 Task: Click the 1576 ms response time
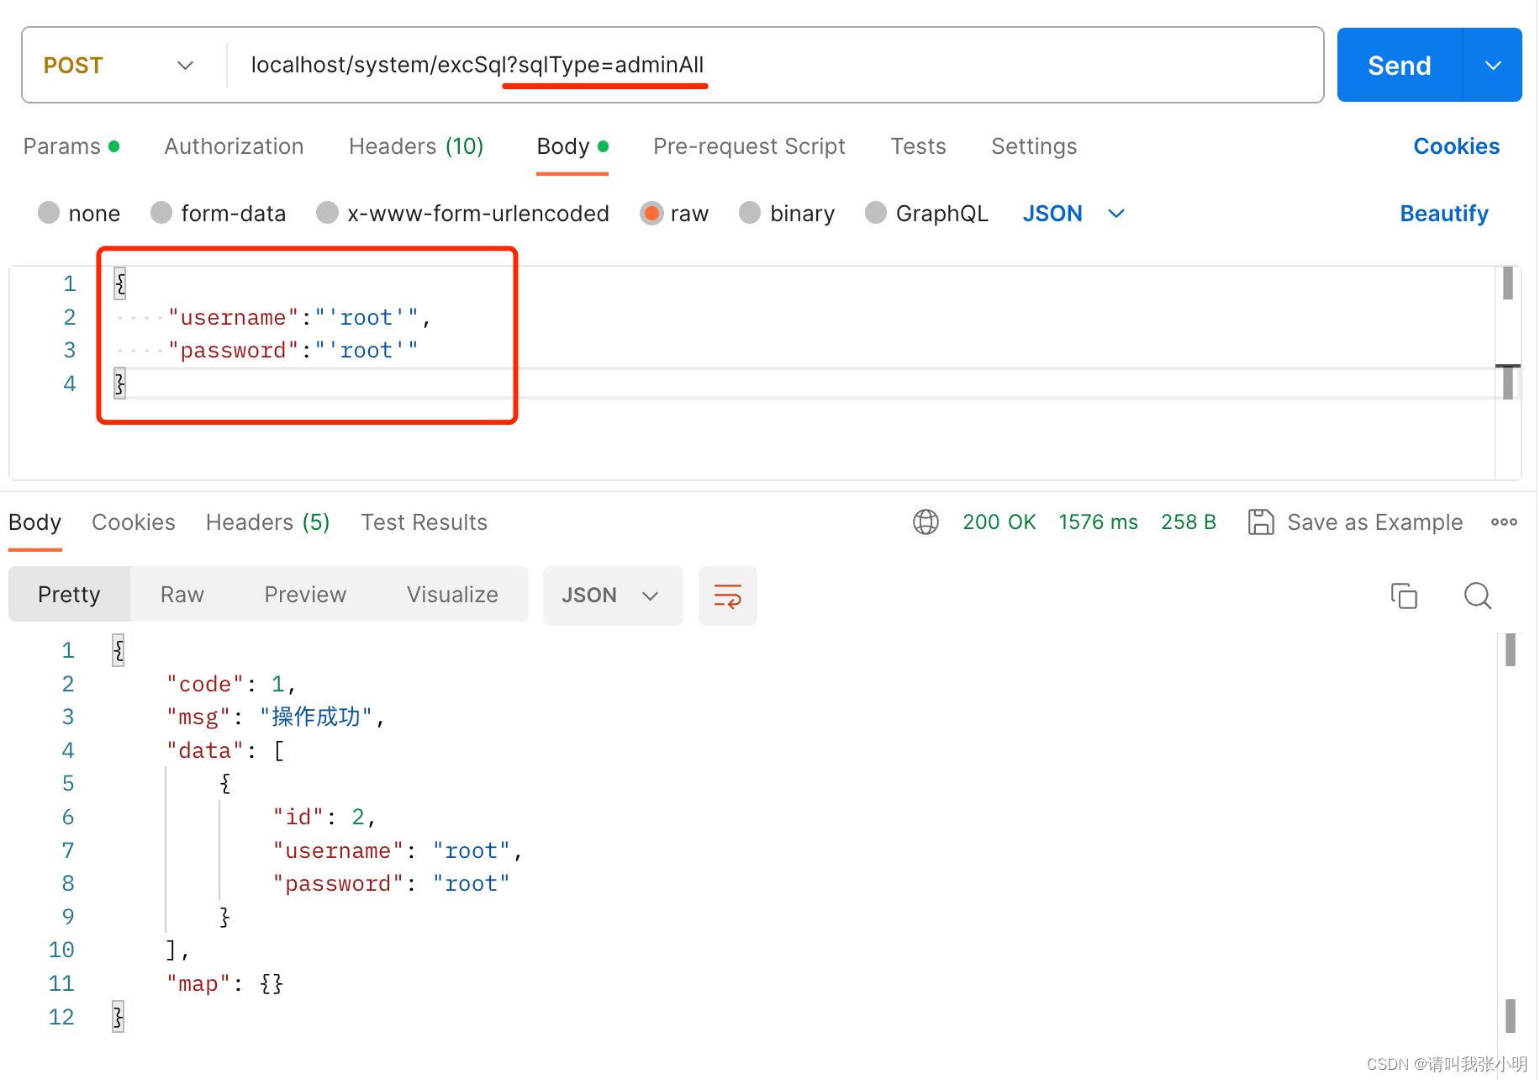click(x=1098, y=522)
